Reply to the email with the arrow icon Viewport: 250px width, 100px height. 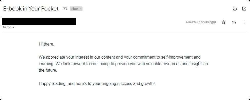click(x=234, y=22)
